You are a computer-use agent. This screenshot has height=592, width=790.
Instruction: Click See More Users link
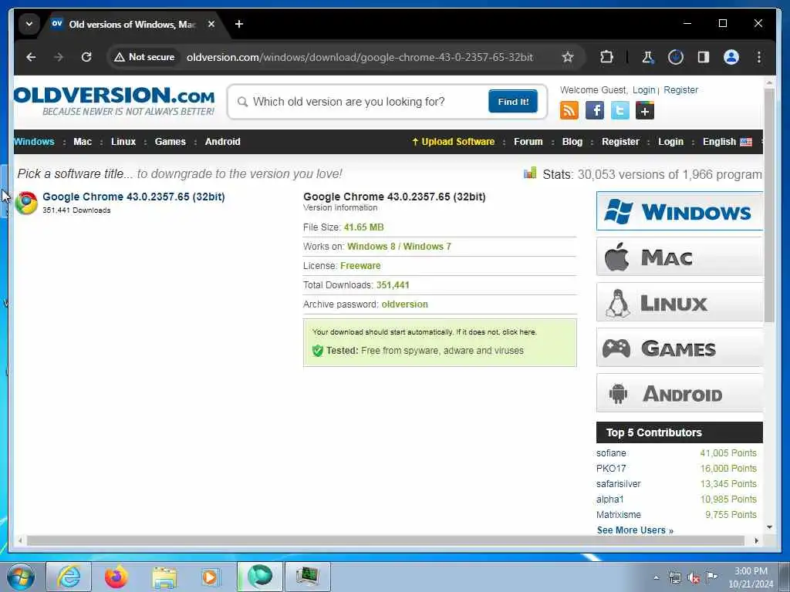click(635, 530)
